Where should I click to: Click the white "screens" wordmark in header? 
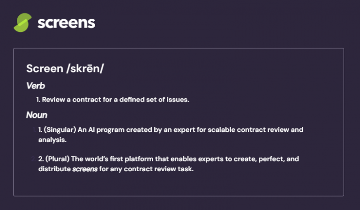pos(66,22)
